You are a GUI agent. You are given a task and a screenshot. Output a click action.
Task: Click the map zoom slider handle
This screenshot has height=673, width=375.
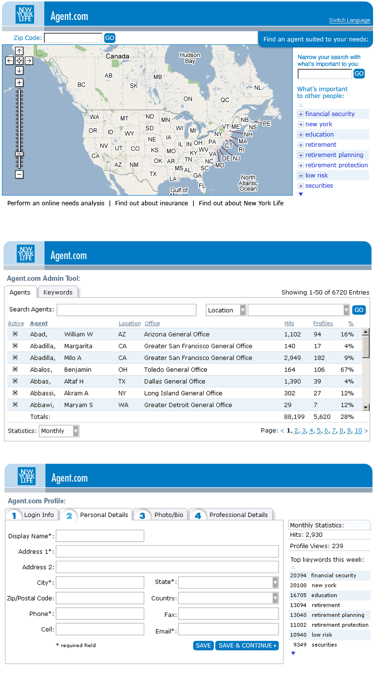tap(19, 154)
